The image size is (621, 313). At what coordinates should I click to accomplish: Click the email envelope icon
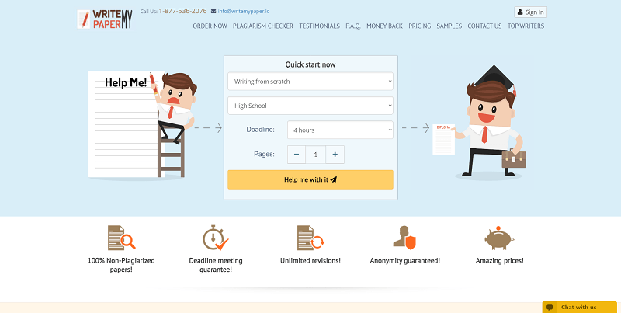tap(213, 12)
